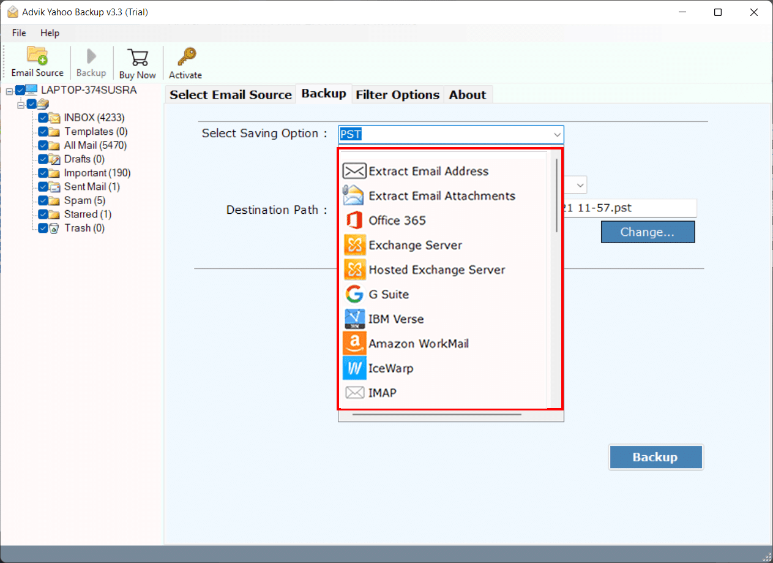This screenshot has width=773, height=563.
Task: Click the Important (190) folder label
Action: (97, 173)
